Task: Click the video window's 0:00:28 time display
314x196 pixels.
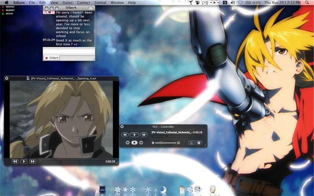Action: click(110, 161)
